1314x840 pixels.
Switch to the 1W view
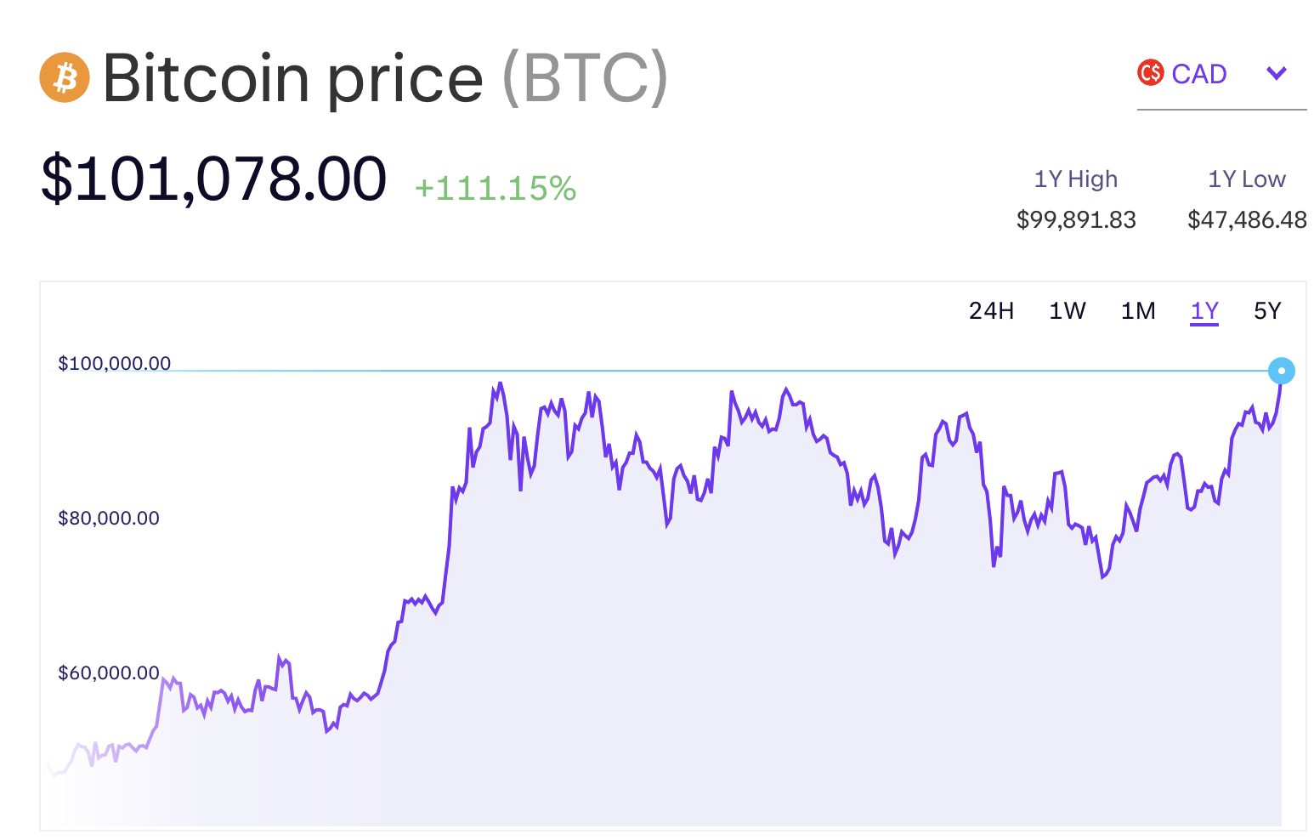(x=1067, y=311)
